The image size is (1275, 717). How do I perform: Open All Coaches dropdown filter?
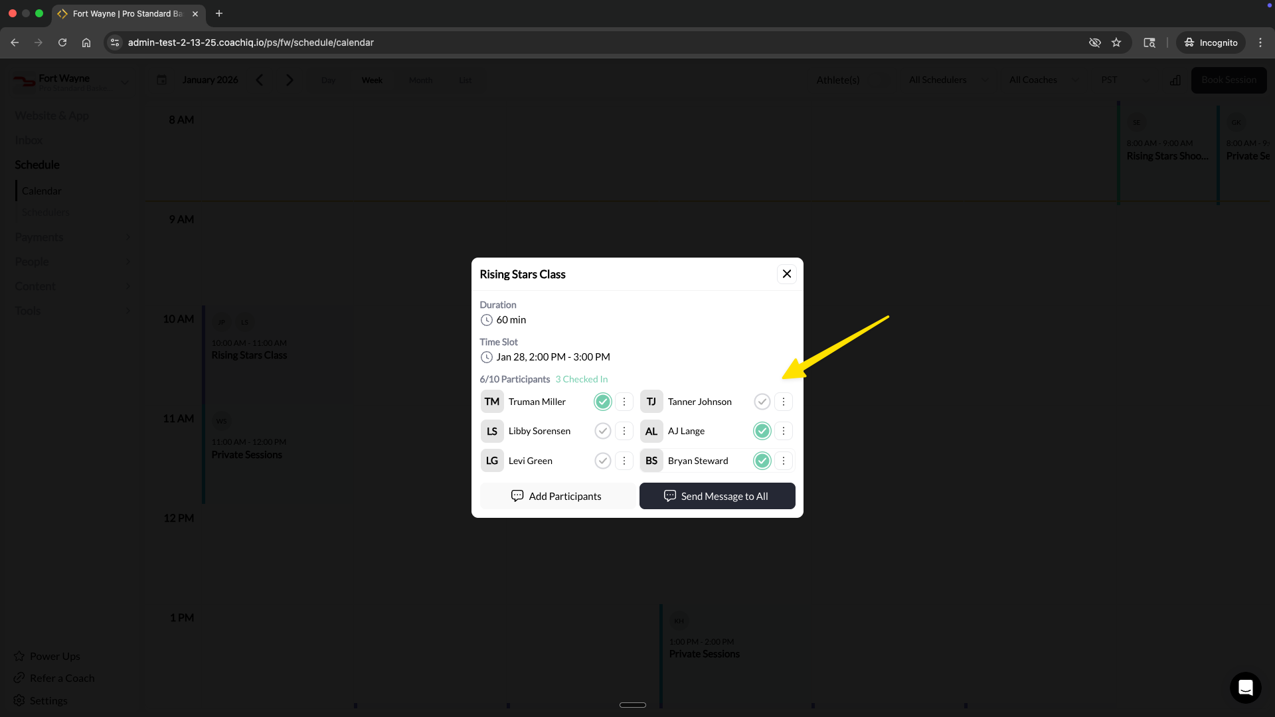click(1043, 80)
